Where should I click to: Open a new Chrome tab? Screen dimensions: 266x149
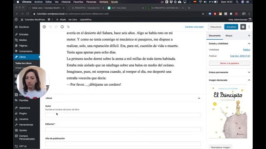pos(189,8)
